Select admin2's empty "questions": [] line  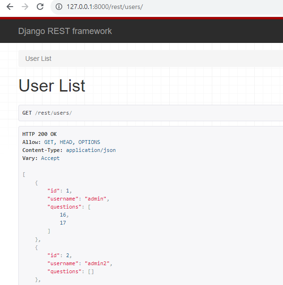71,271
